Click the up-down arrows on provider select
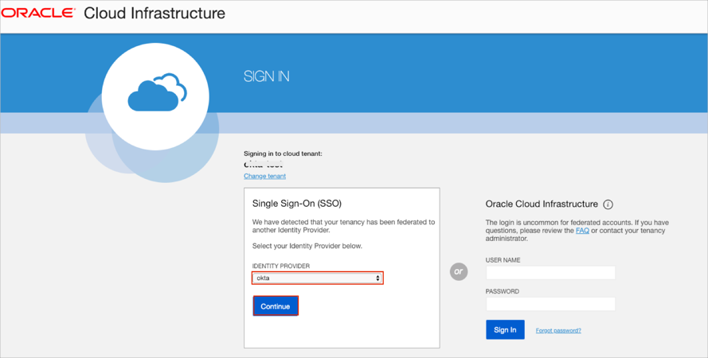The width and height of the screenshot is (708, 358). coord(377,278)
